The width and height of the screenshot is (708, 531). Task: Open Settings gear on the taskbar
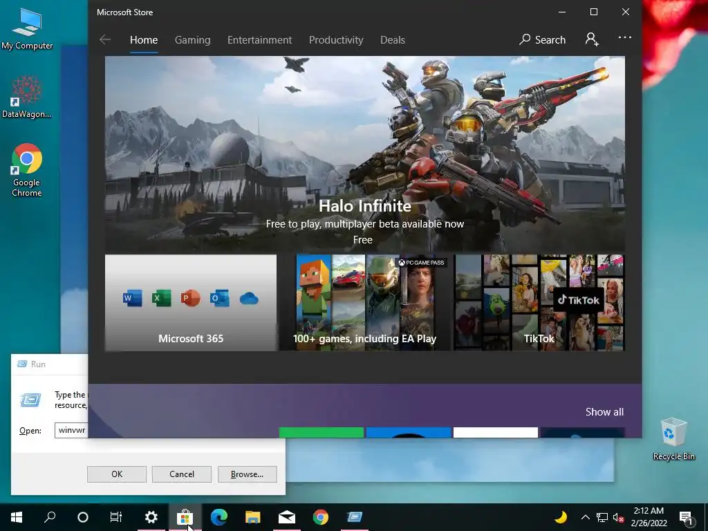click(151, 517)
